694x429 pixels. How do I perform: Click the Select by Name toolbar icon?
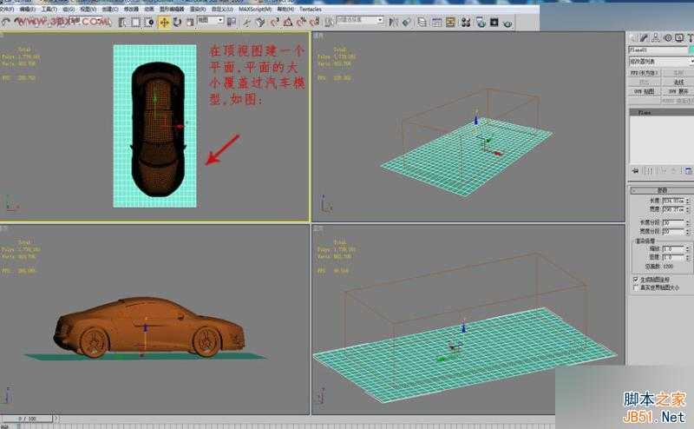point(122,23)
